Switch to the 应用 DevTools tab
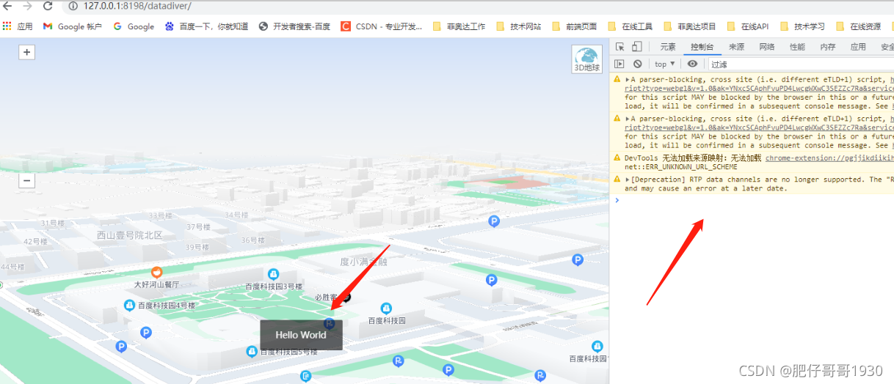This screenshot has width=894, height=384. point(858,47)
